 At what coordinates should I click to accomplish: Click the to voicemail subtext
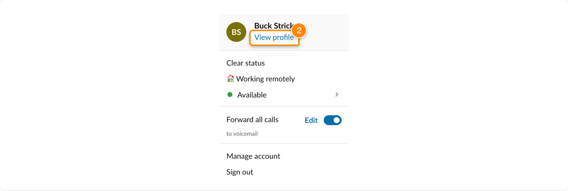242,134
